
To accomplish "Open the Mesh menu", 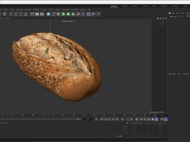I will [x=6, y=9].
